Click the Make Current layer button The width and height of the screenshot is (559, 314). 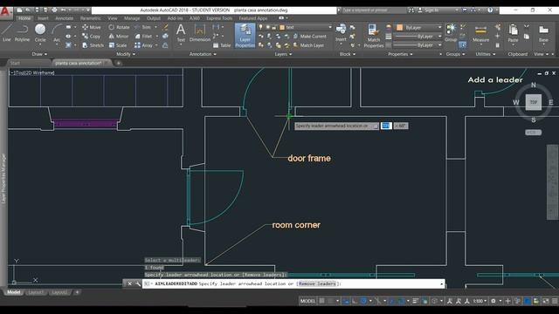309,37
